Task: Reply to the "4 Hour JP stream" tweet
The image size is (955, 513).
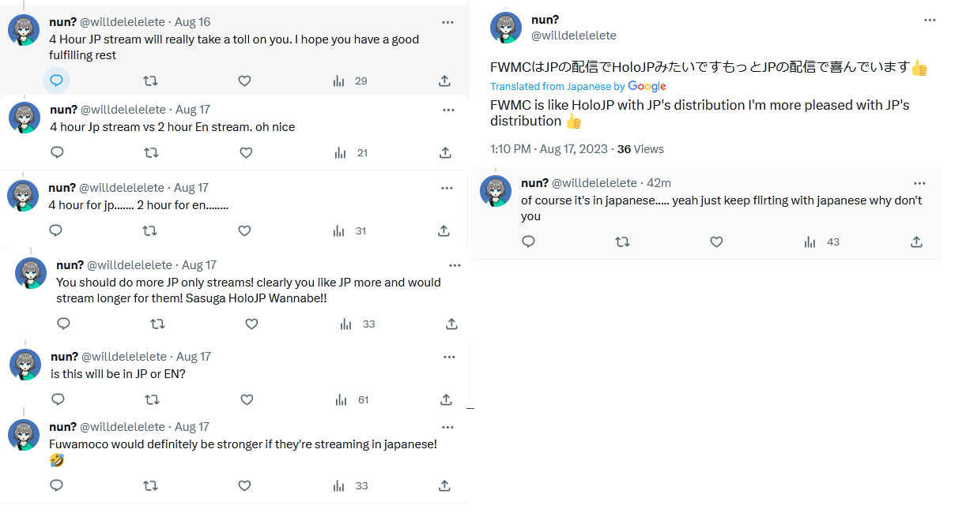Action: [x=56, y=81]
